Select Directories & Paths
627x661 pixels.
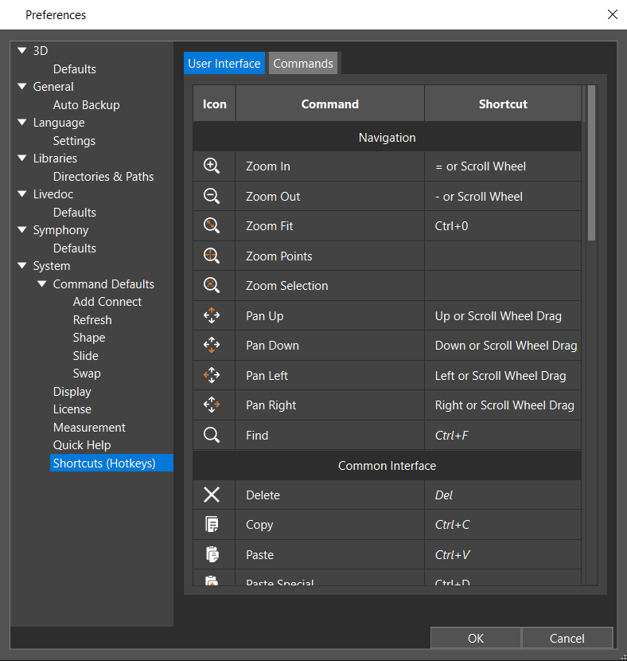click(x=103, y=176)
